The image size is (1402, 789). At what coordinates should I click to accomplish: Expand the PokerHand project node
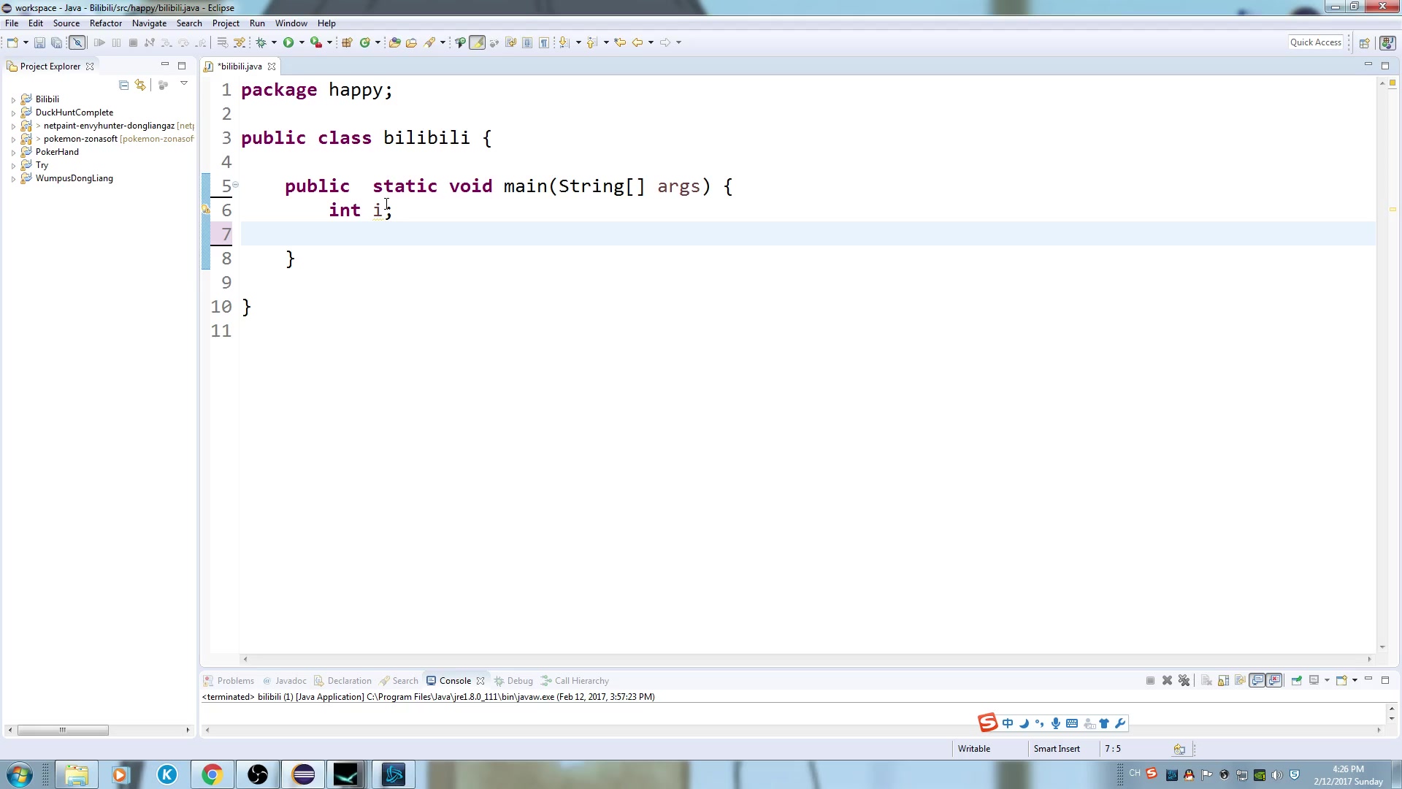13,153
